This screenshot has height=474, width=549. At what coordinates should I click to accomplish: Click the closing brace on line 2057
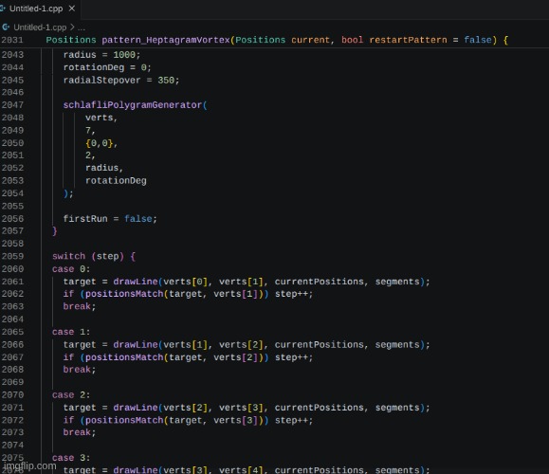point(55,231)
